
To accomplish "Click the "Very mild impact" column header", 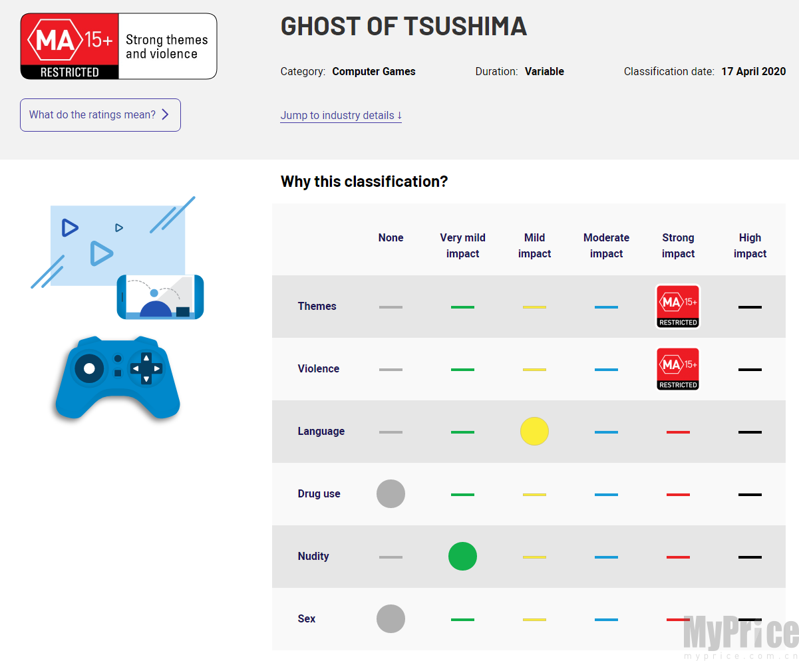I will tap(462, 246).
